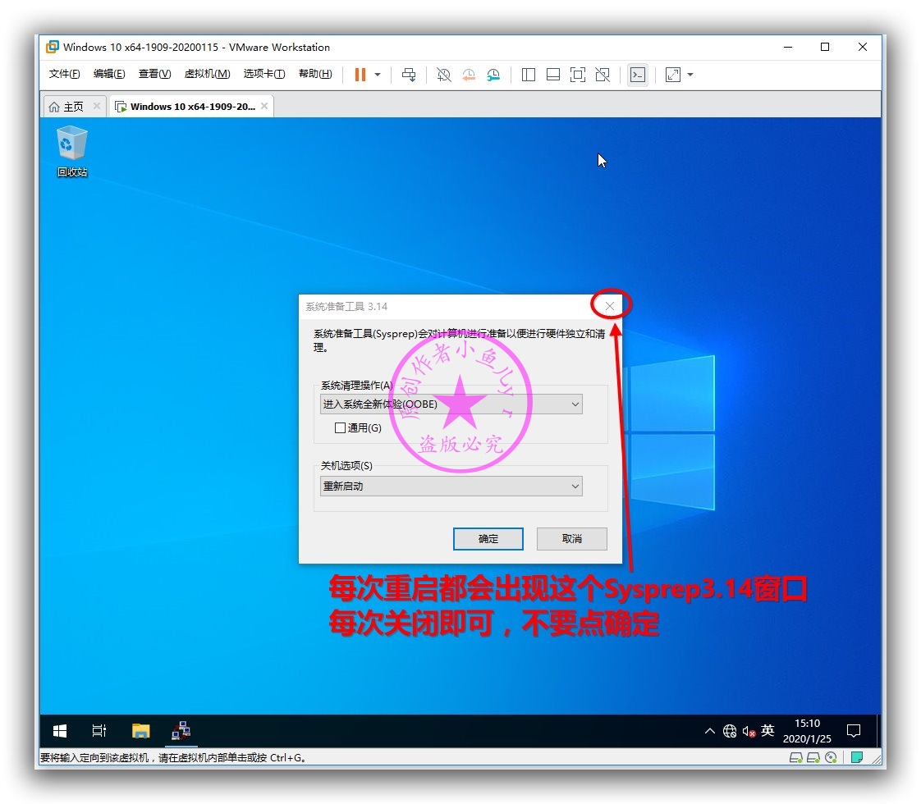Select the 回收站 desktop icon
The image size is (921, 804).
[72, 152]
